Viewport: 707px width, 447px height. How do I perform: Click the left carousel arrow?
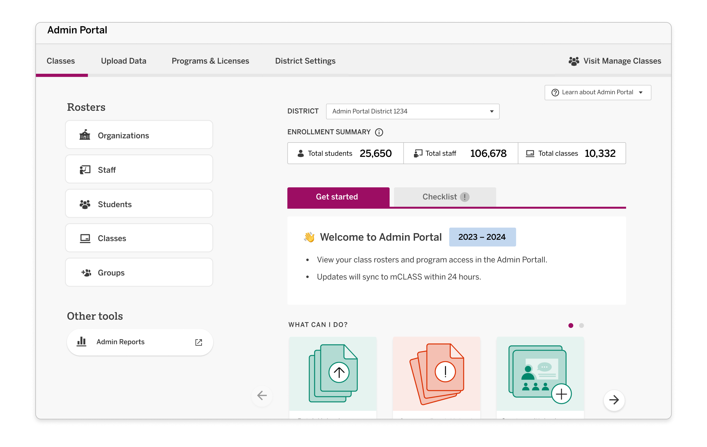tap(262, 396)
